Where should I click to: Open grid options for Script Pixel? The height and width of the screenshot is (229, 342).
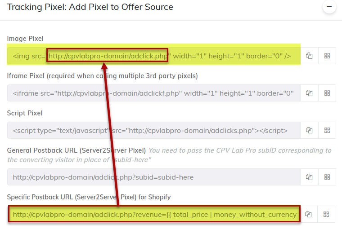pyautogui.click(x=327, y=130)
